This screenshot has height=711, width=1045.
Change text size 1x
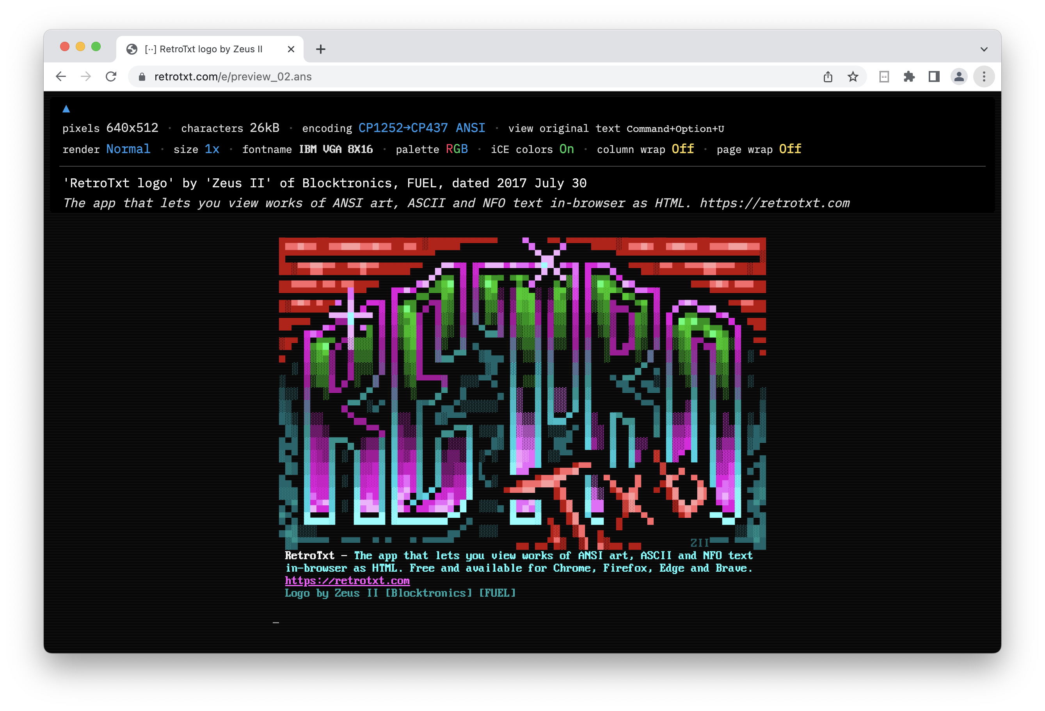(212, 149)
